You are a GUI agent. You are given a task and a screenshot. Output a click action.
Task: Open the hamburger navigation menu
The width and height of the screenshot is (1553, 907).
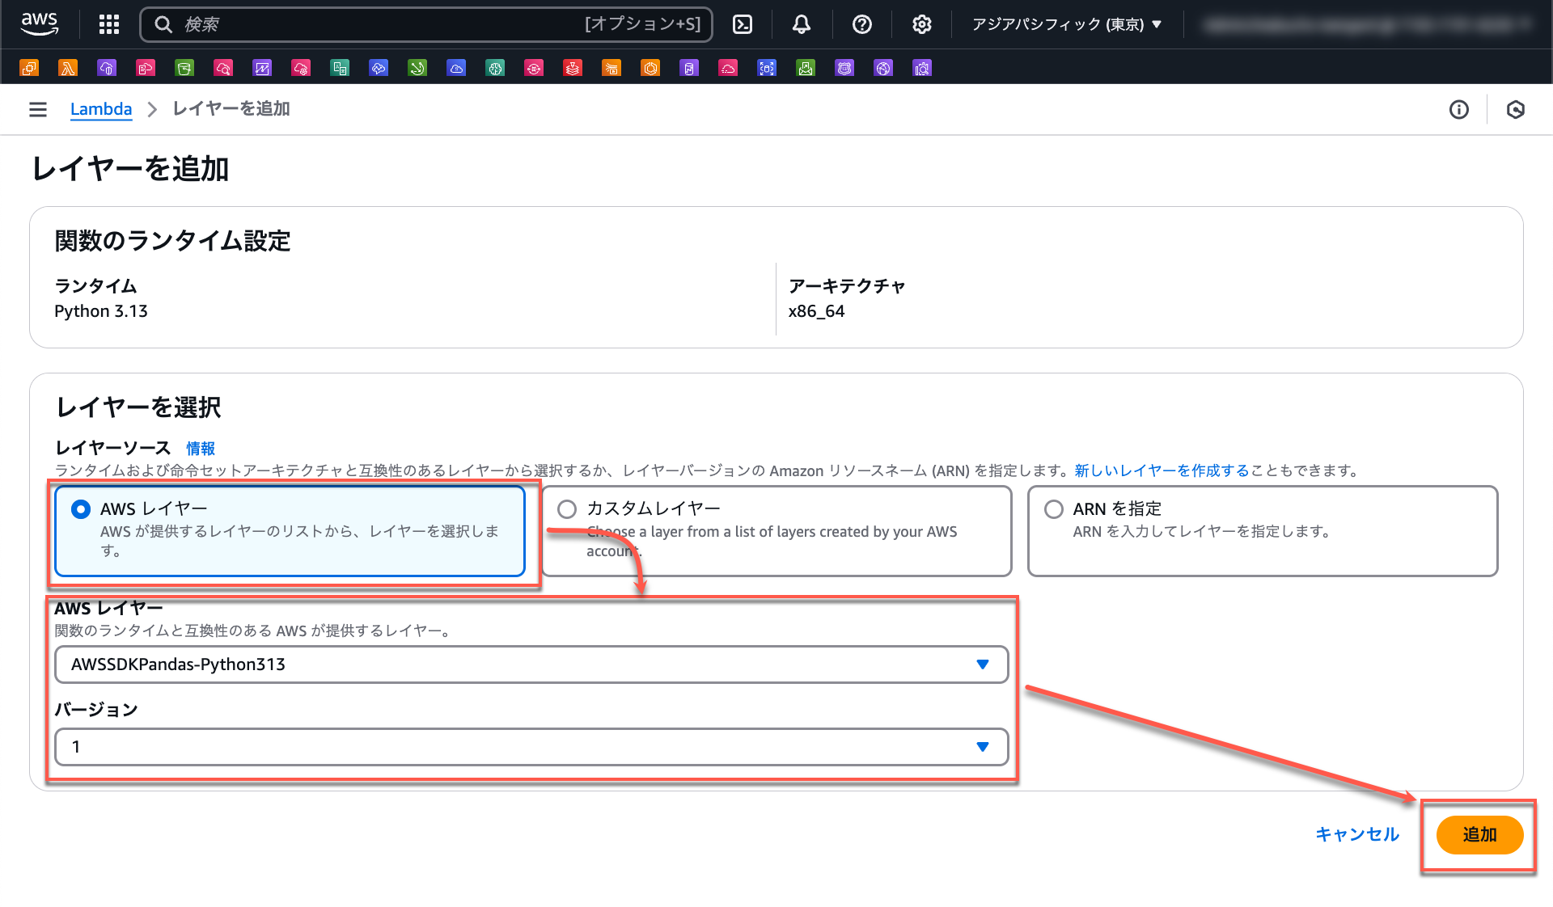(37, 109)
